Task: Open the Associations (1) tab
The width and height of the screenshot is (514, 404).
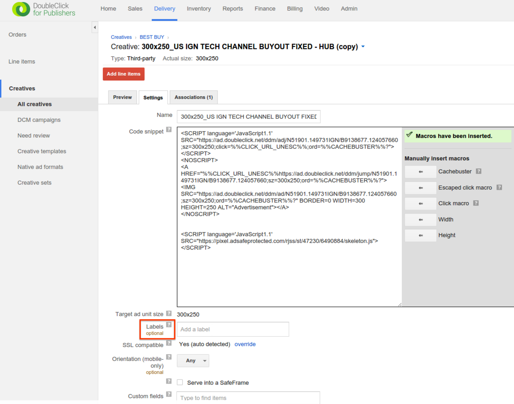Action: pos(194,97)
